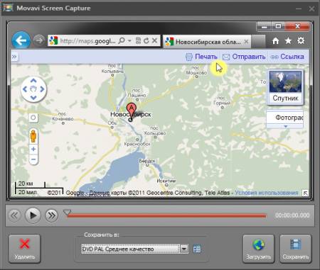Click the browser back arrow
Screen dimensions: 320x270
pos(21,40)
